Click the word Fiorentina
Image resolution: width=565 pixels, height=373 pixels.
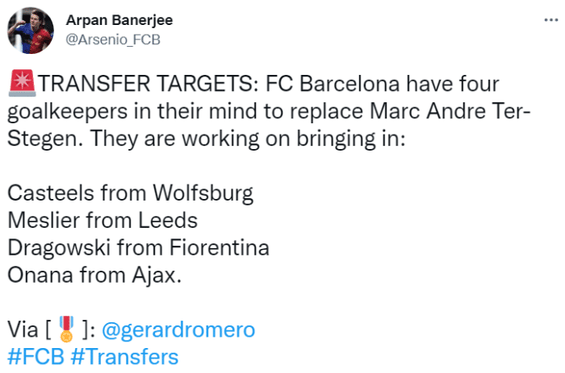[218, 247]
